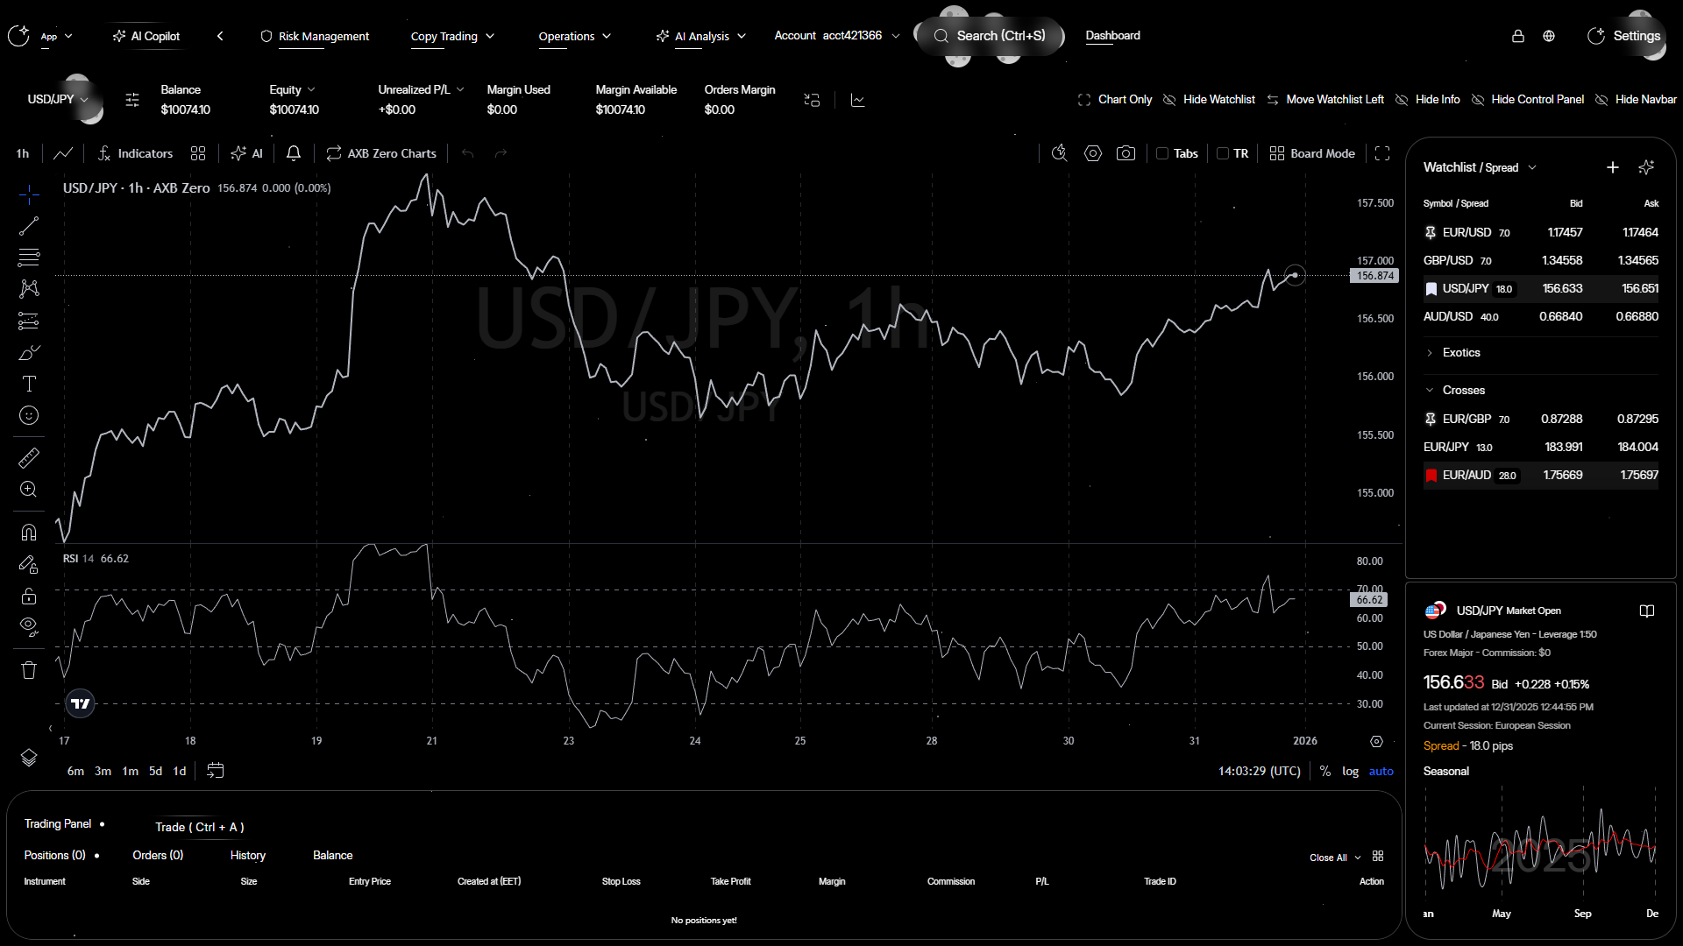The image size is (1683, 946).
Task: Click the Search (Ctrl+S) field
Action: click(x=991, y=36)
